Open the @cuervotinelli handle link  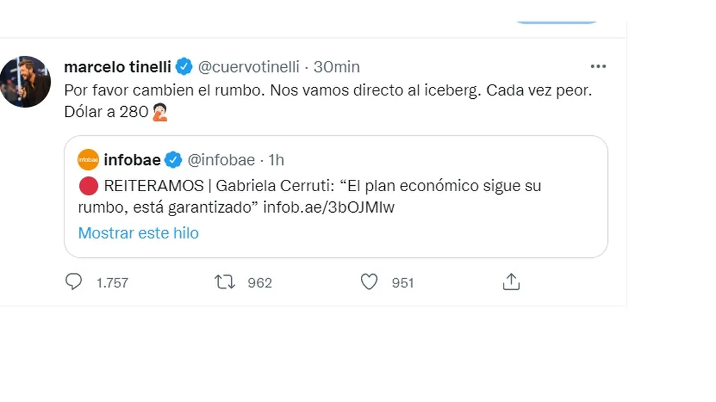pyautogui.click(x=248, y=67)
